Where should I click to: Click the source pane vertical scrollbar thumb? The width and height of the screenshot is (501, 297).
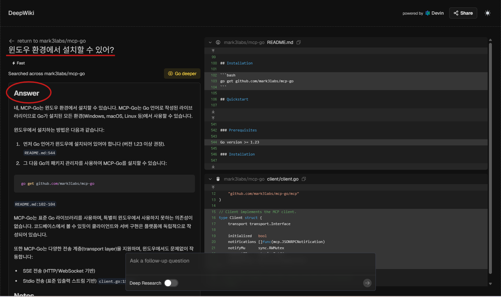point(490,158)
